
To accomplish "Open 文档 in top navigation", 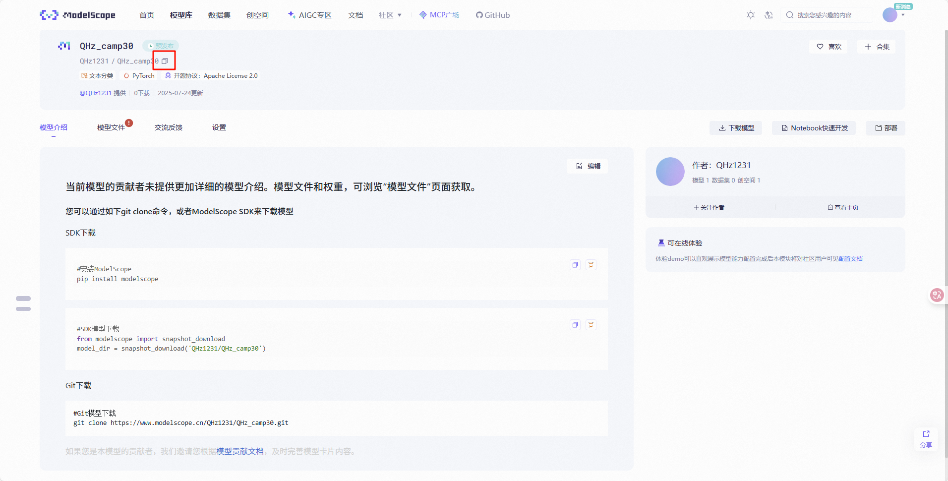I will (x=355, y=15).
